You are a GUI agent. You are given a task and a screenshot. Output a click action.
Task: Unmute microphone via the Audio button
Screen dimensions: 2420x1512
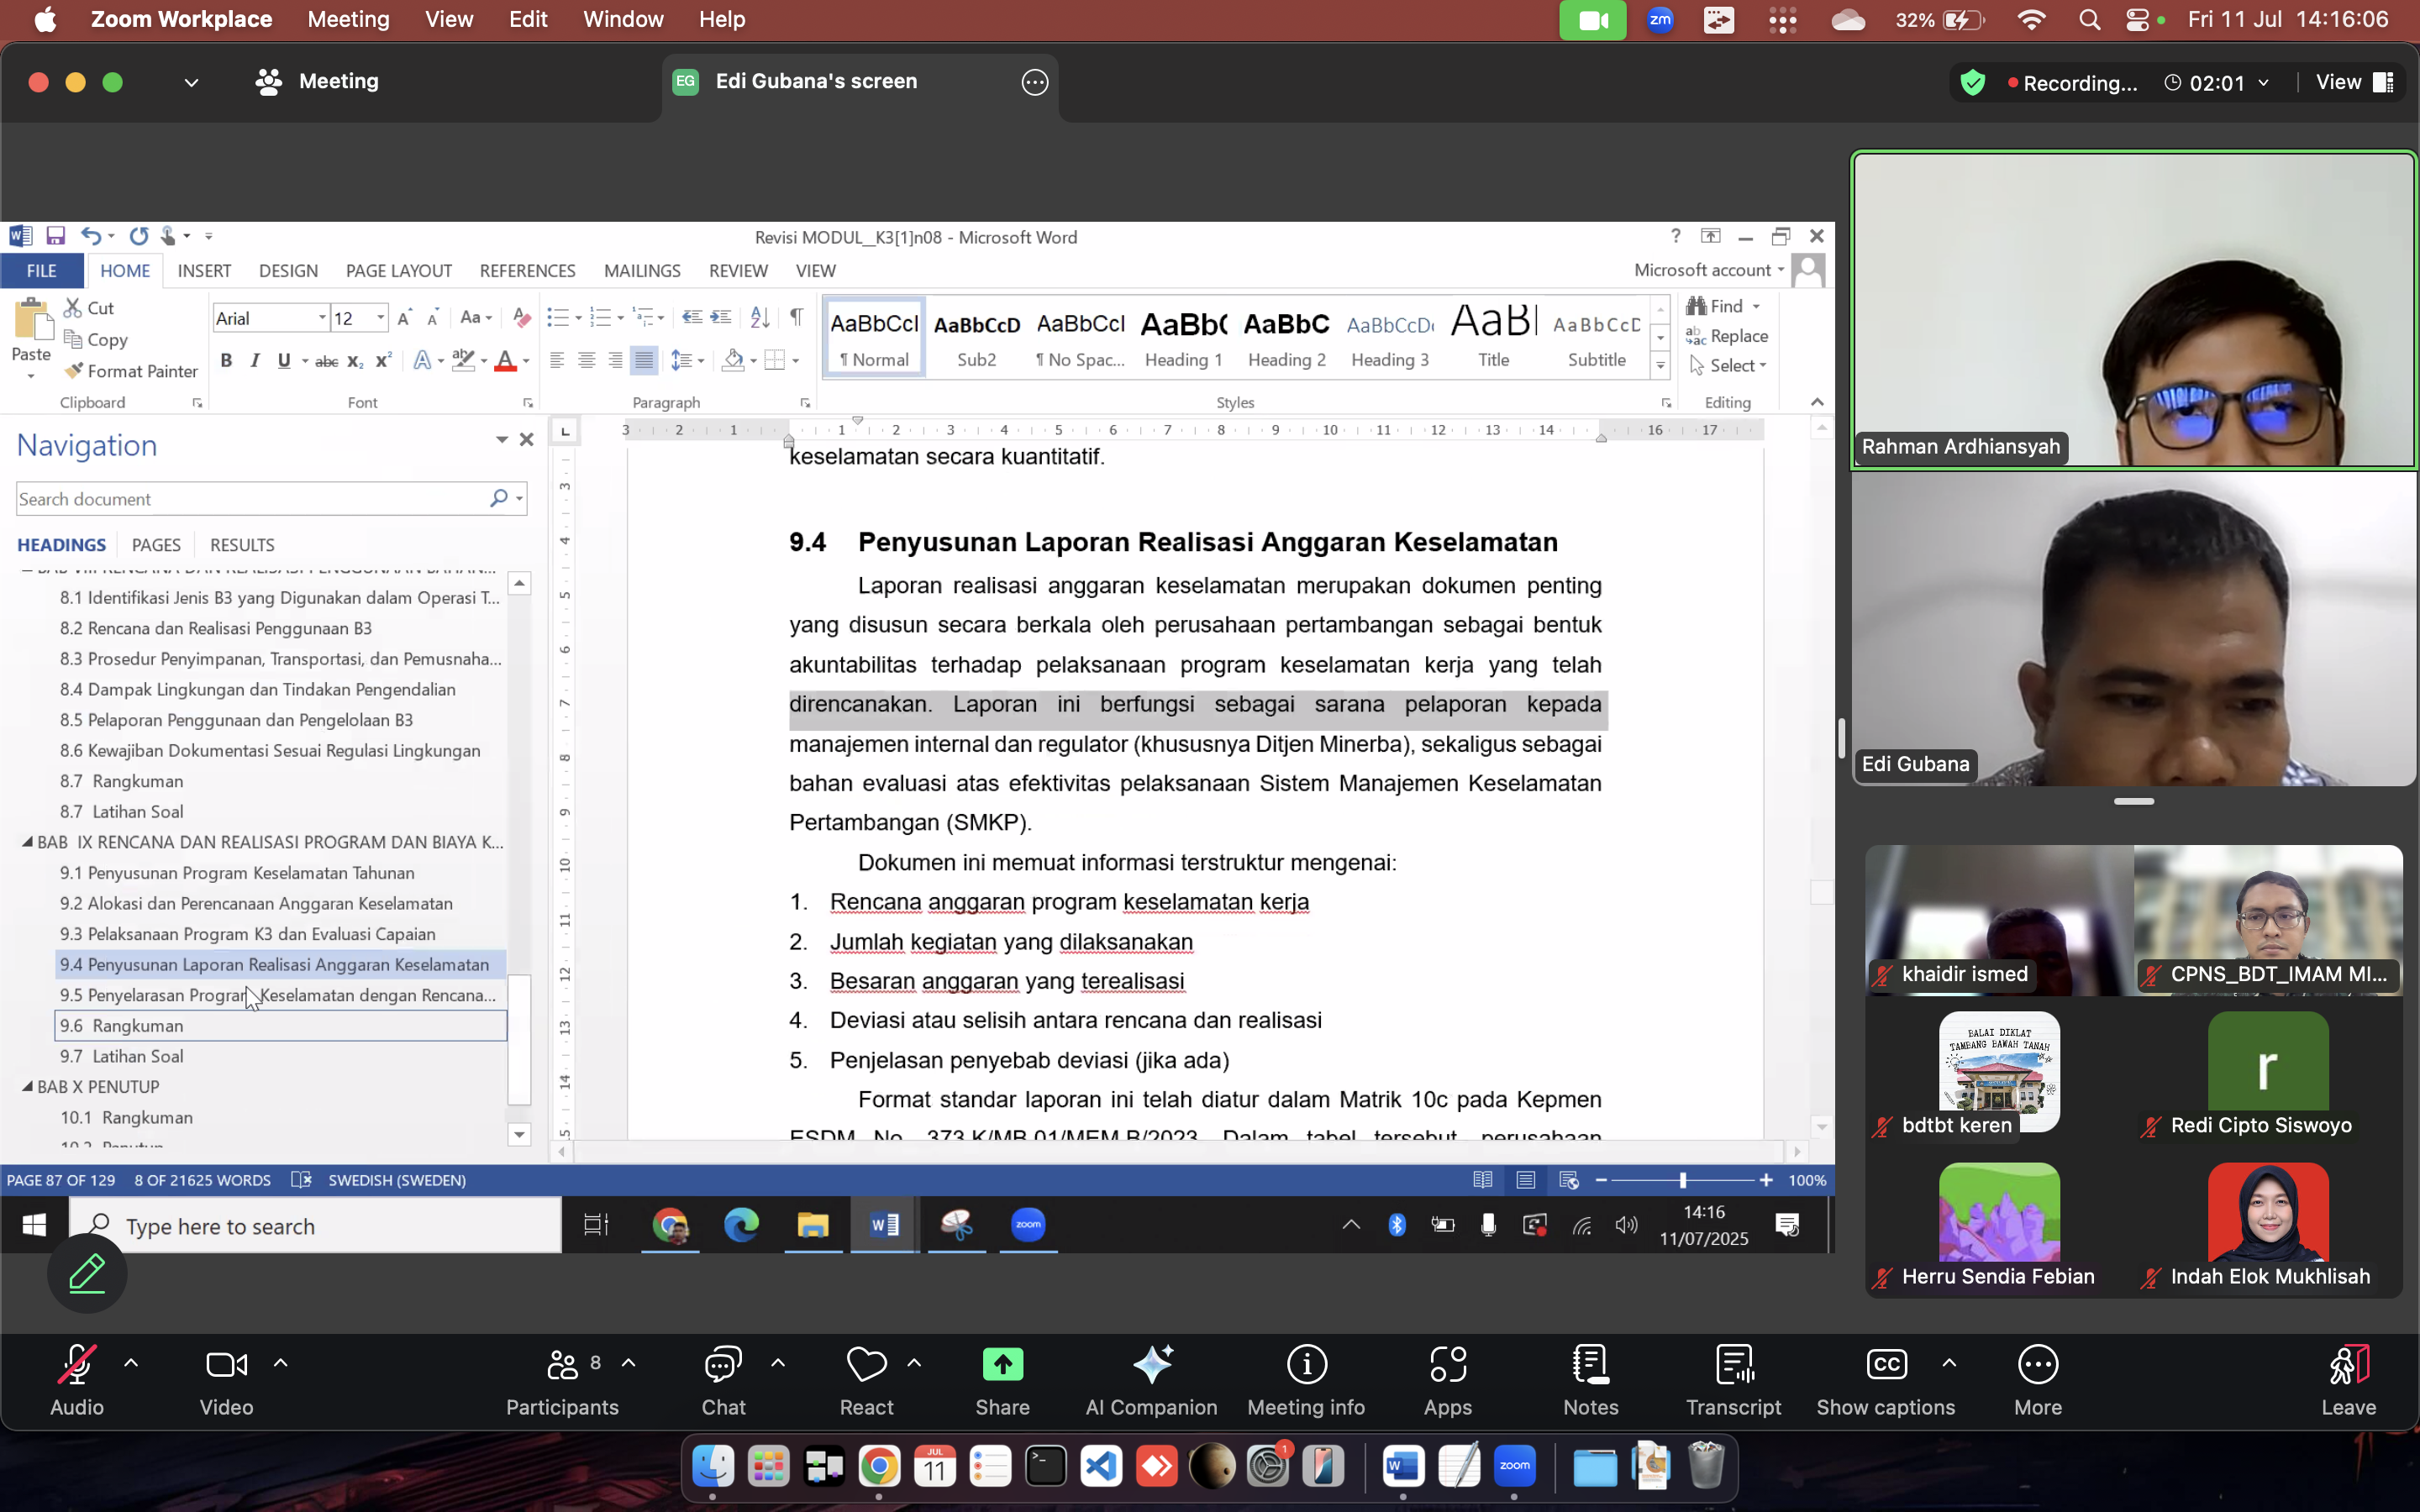tap(77, 1380)
